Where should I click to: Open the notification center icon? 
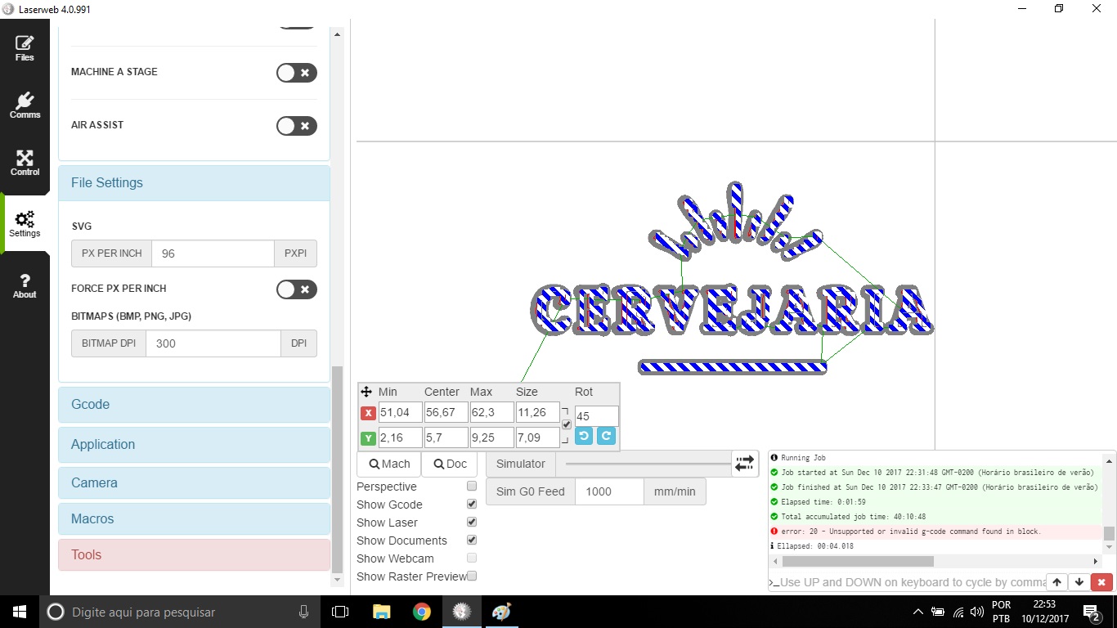coord(1091,612)
